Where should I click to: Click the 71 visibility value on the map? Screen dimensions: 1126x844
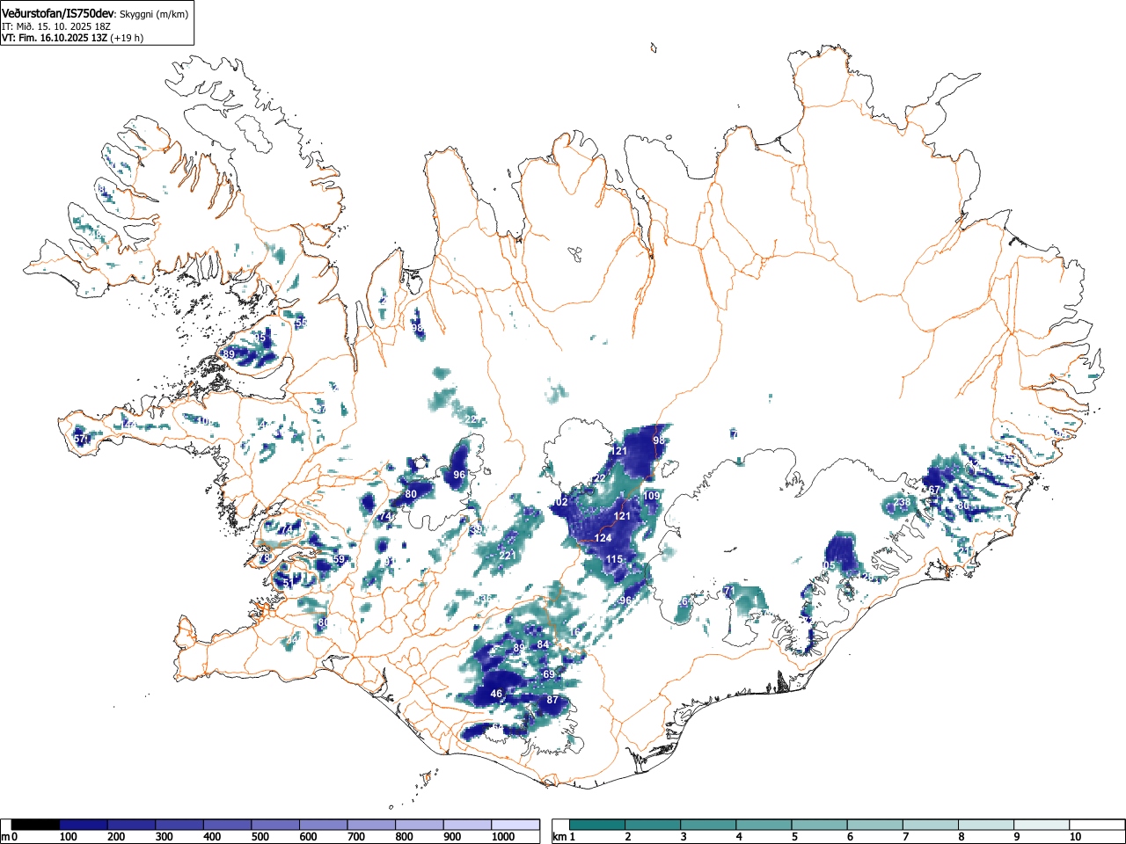(728, 591)
